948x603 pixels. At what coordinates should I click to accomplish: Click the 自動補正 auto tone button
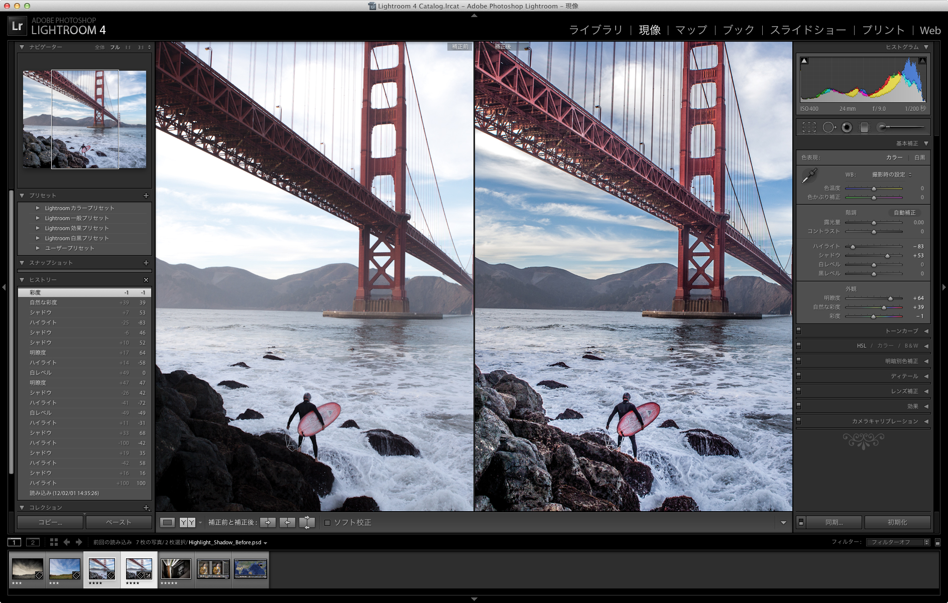(x=904, y=213)
